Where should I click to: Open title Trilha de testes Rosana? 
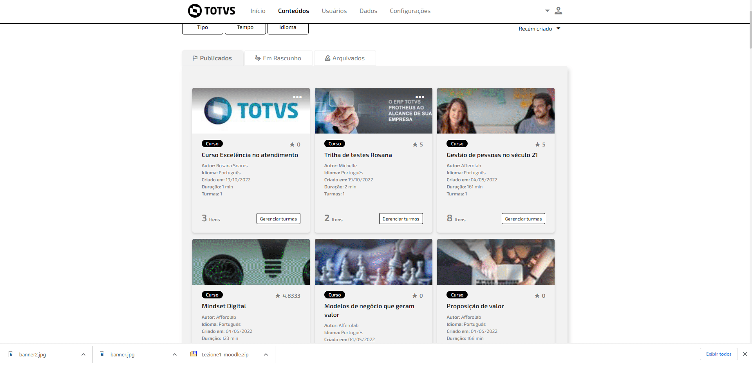point(358,155)
